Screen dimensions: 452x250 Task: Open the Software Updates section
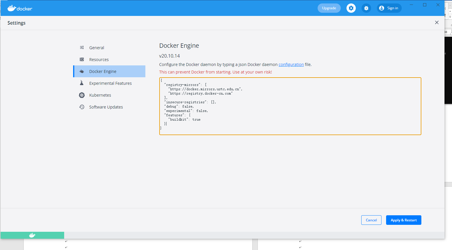tap(106, 107)
